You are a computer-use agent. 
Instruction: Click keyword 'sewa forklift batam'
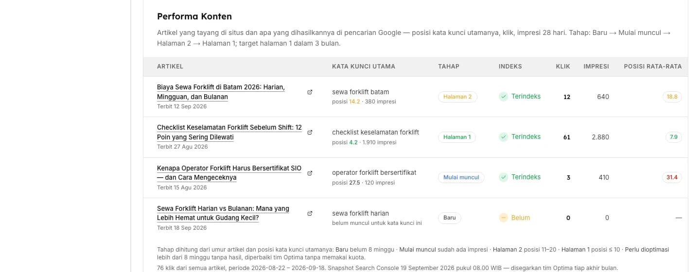(x=361, y=92)
